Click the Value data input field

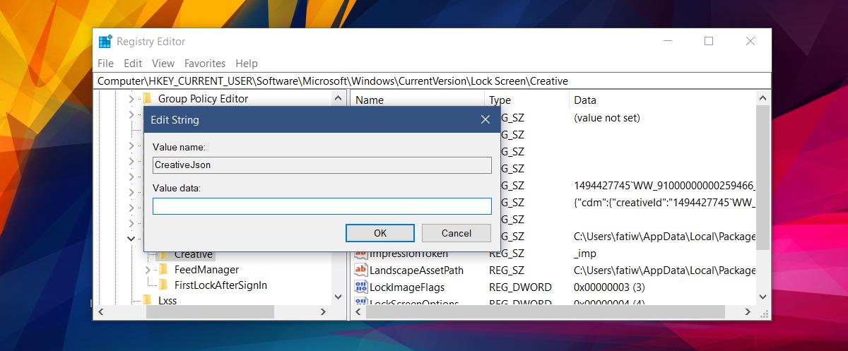tap(322, 206)
